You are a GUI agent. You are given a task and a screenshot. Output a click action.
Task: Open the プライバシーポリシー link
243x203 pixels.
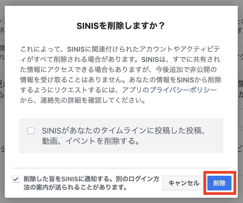tap(183, 90)
